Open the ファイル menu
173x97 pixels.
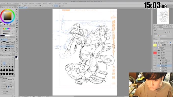3,3
